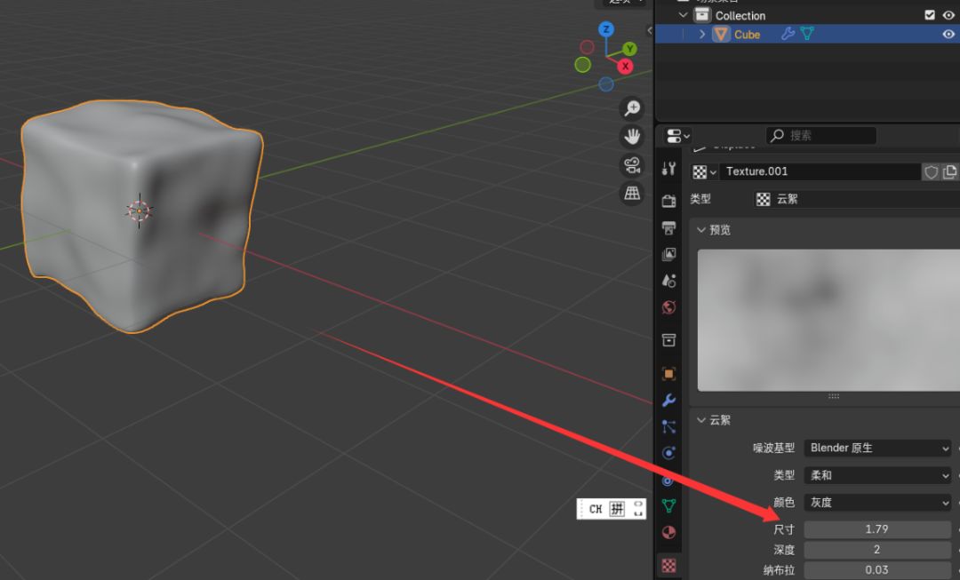Click the 尺寸 size value field
The height and width of the screenshot is (580, 960).
tap(876, 529)
